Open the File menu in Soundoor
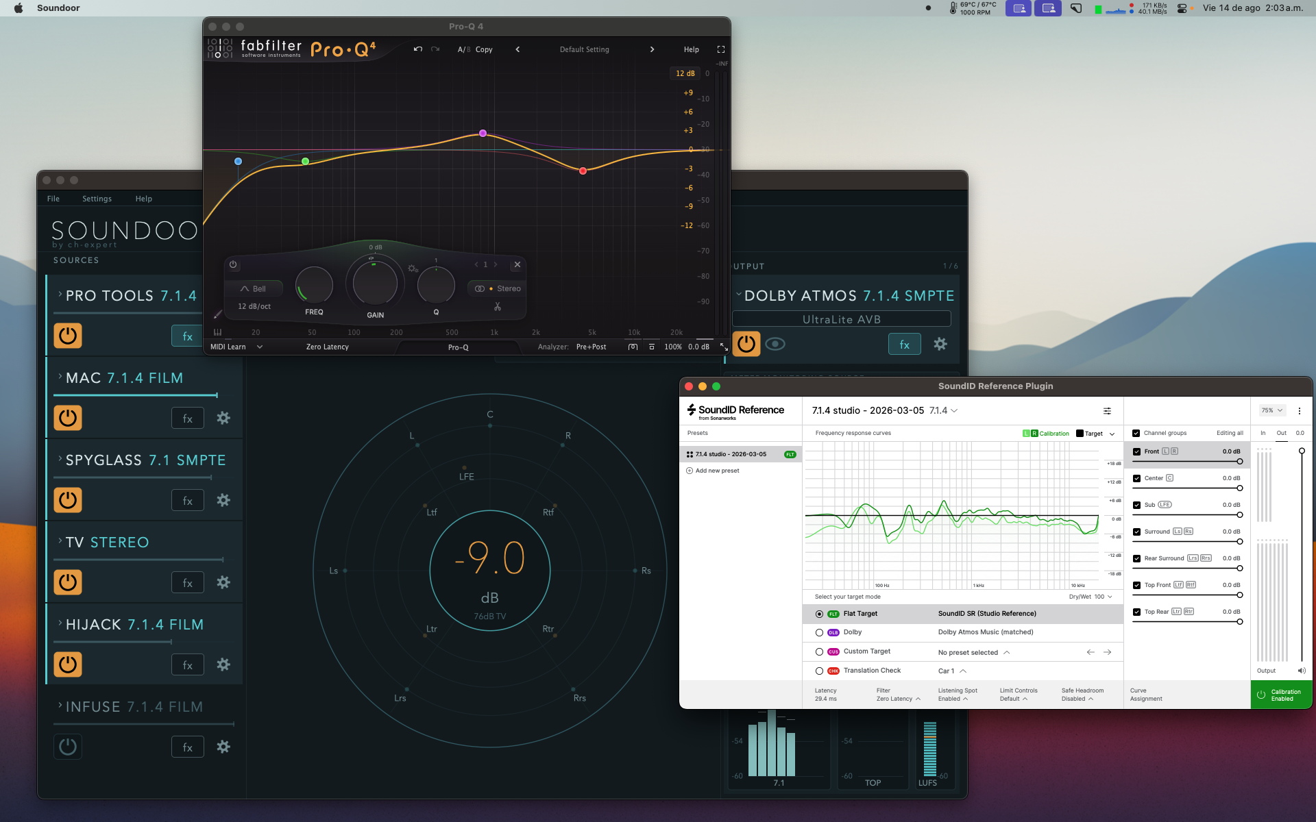 [53, 199]
